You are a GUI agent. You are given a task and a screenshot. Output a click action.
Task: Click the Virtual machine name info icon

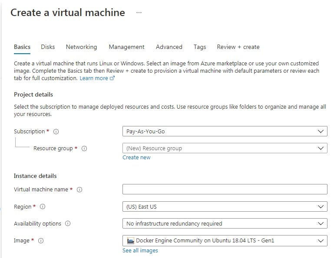tap(79, 190)
